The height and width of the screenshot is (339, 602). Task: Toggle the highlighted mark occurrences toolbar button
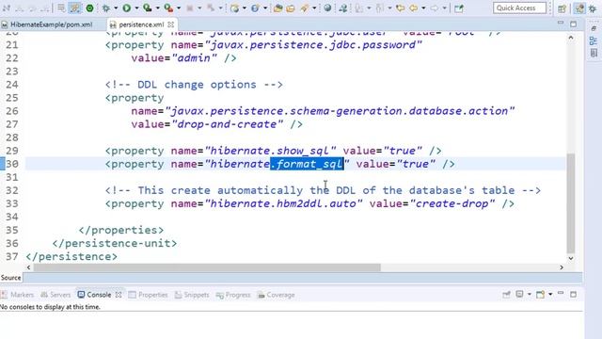(75, 8)
